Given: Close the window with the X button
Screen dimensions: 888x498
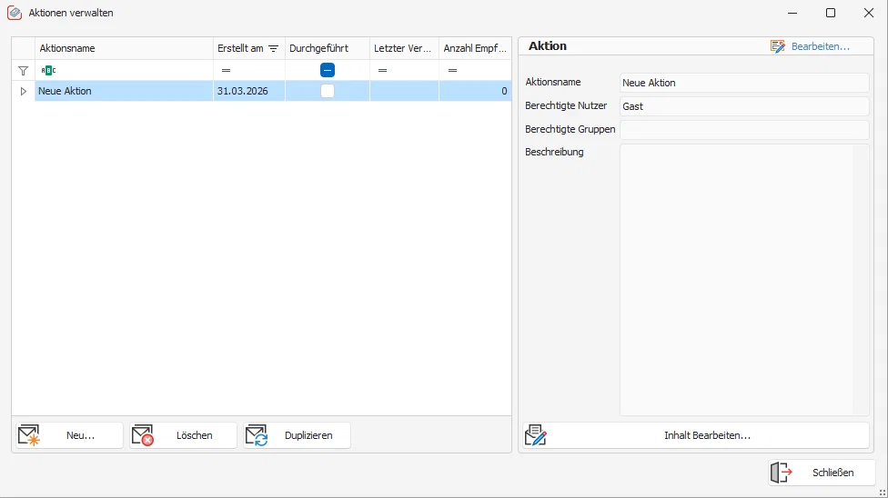Looking at the screenshot, I should pyautogui.click(x=869, y=13).
